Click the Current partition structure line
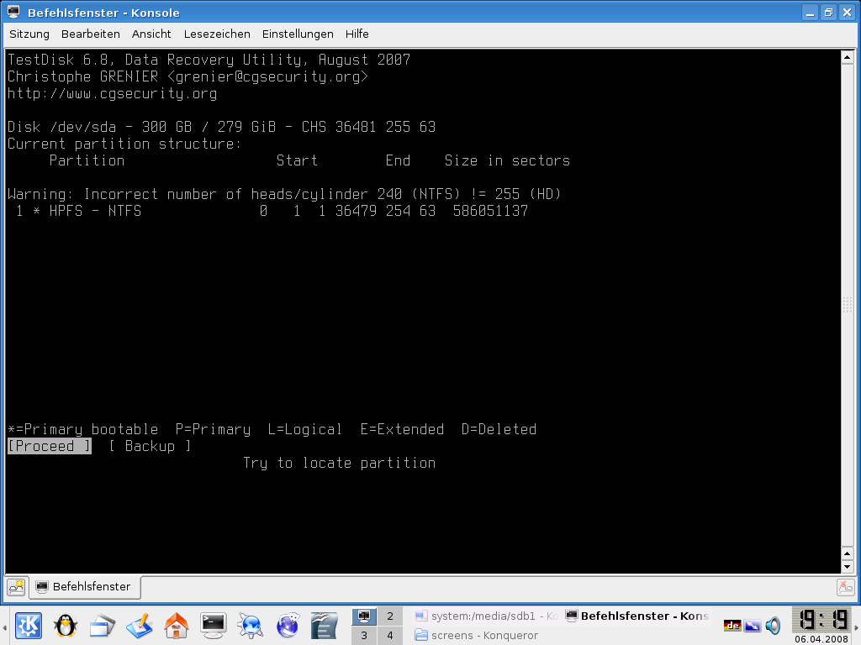861x645 pixels. coord(124,144)
